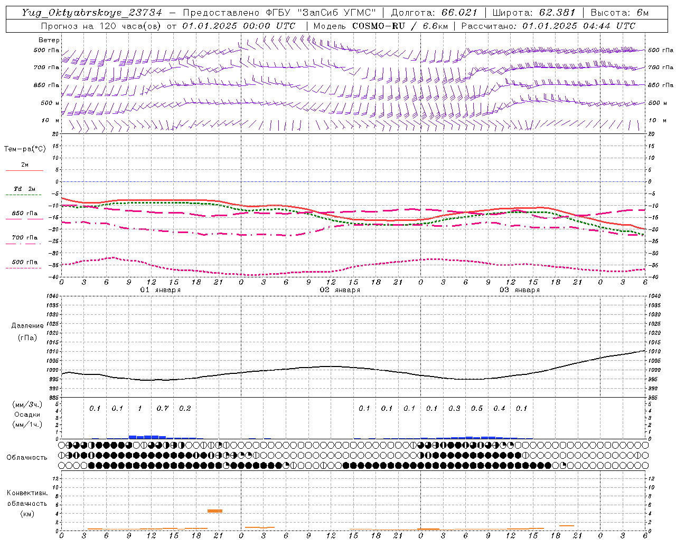Click the 02 января date label
Viewport: 676px width, 540px height.
click(340, 290)
